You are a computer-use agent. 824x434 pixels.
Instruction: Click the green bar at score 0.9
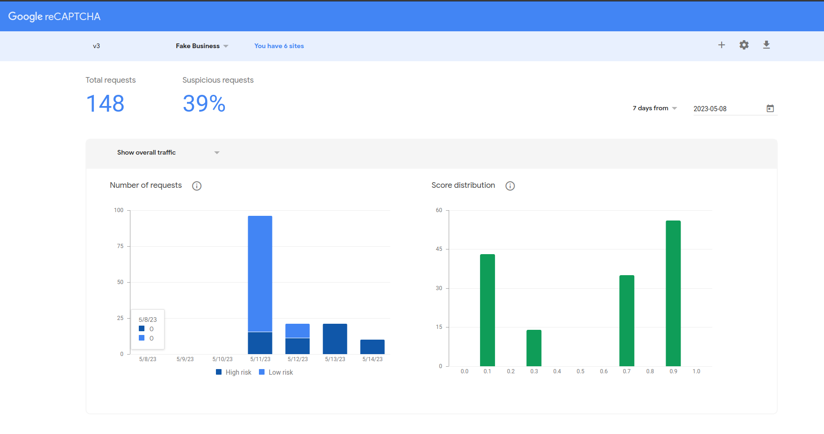pyautogui.click(x=673, y=293)
